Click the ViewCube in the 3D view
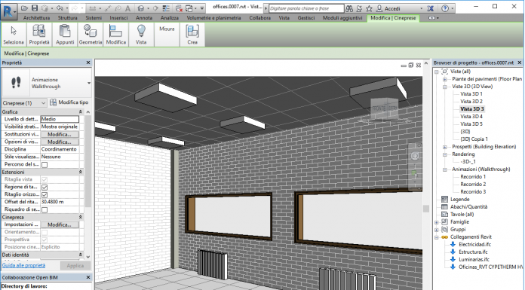 coord(385,108)
